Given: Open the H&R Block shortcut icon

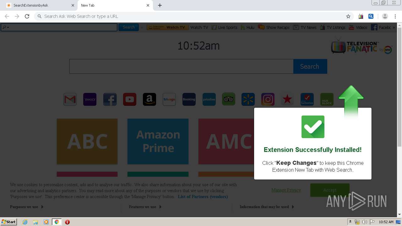Looking at the screenshot, I should tap(327, 100).
